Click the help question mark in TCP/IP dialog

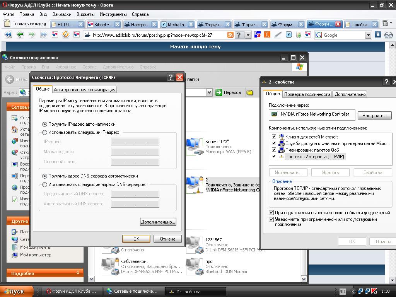171,77
